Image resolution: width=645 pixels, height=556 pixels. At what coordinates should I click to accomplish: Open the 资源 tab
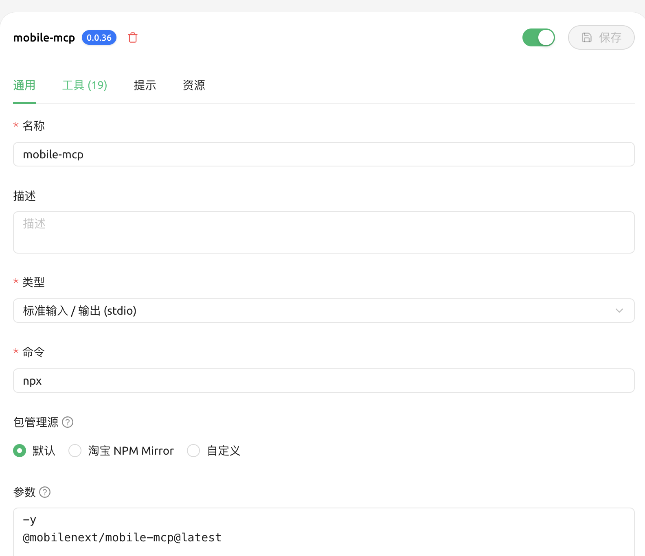(x=194, y=85)
